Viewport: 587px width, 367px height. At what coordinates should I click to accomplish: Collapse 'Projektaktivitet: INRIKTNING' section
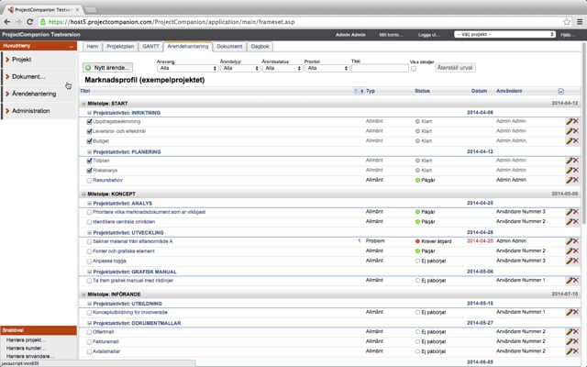[90, 113]
